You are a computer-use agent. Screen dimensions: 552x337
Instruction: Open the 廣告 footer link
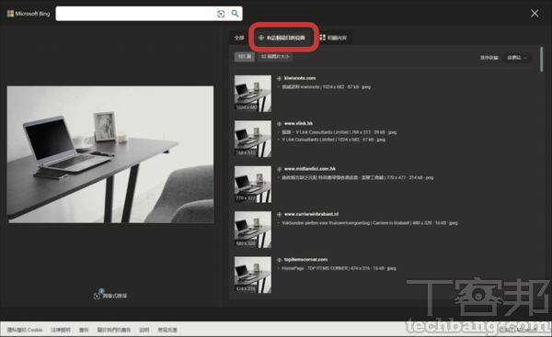coord(84,330)
